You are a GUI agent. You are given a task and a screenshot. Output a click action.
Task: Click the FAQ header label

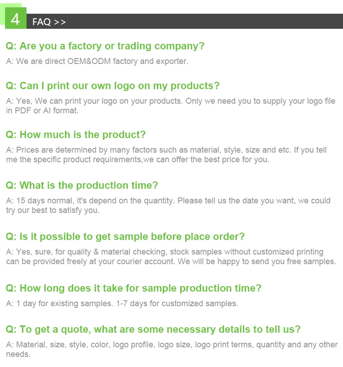(42, 22)
